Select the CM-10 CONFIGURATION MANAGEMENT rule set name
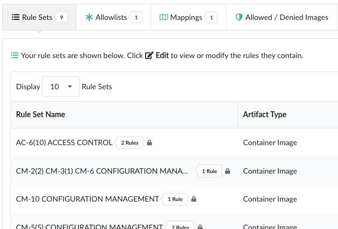 (x=88, y=199)
